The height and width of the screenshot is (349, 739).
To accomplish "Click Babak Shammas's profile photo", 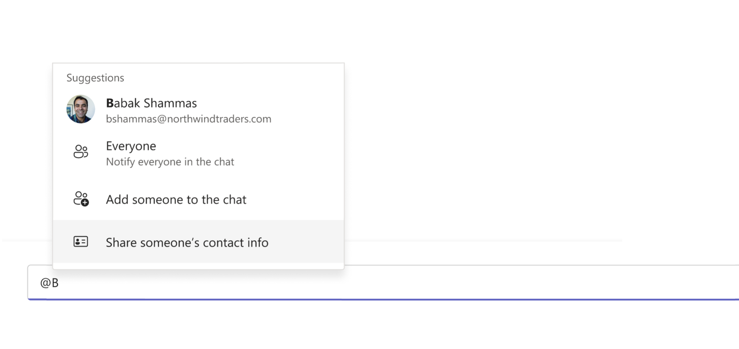I will click(x=81, y=109).
